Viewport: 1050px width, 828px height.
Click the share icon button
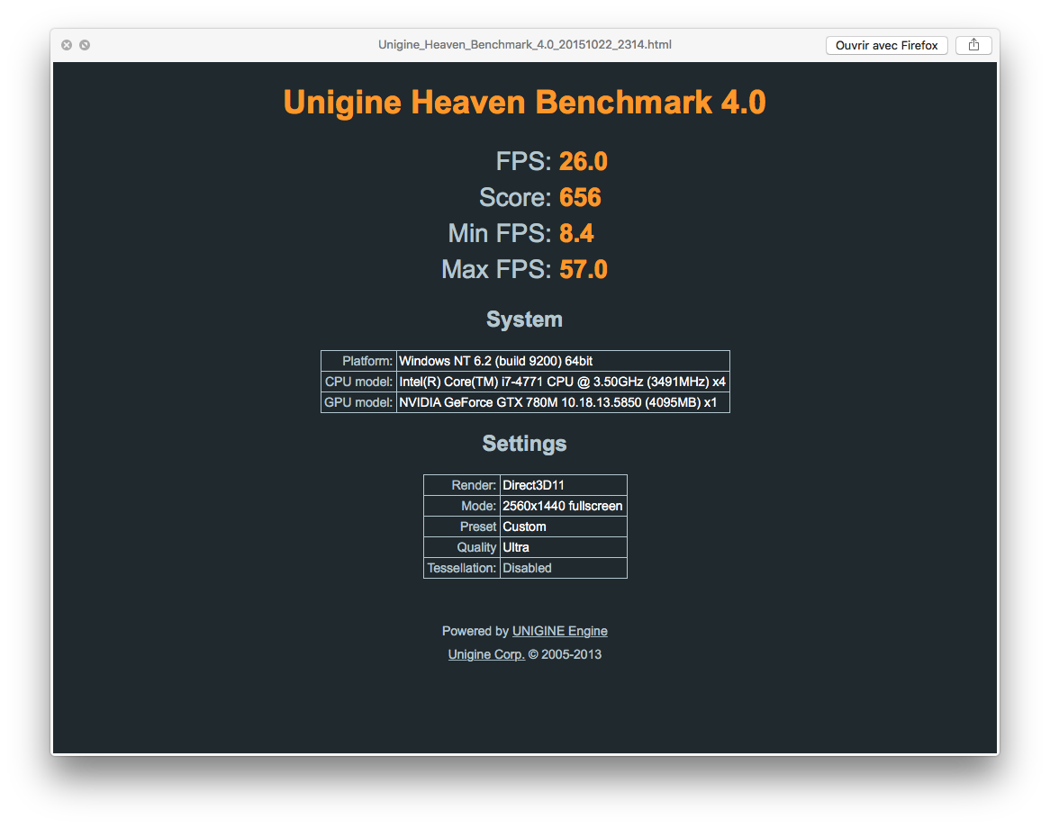tap(973, 45)
